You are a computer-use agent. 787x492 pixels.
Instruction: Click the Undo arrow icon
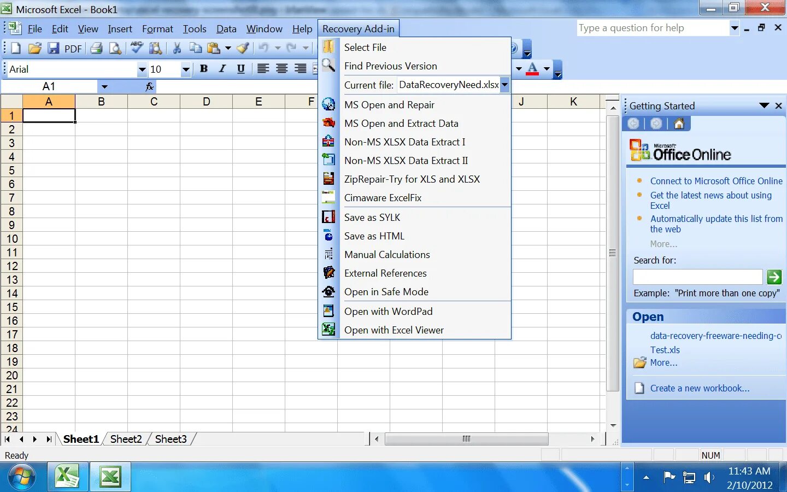click(x=263, y=48)
